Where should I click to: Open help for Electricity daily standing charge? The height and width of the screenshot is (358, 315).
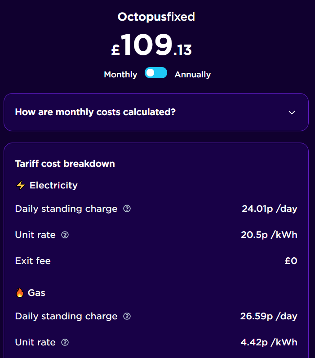pyautogui.click(x=127, y=209)
